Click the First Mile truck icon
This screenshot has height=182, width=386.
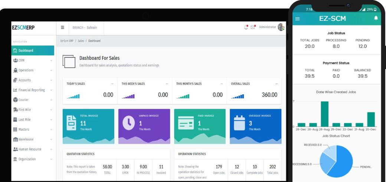[15, 110]
